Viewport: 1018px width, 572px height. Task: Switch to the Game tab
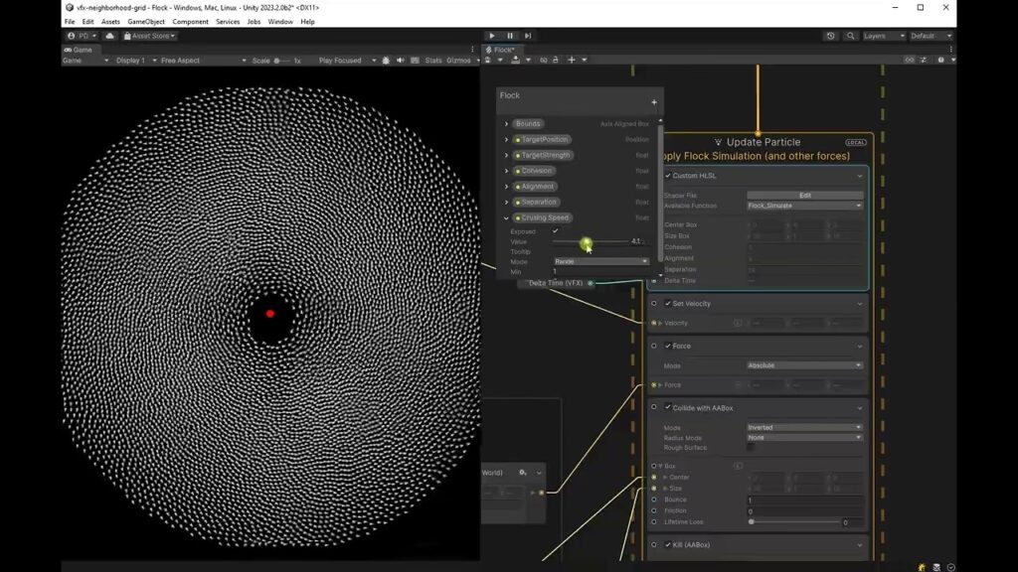[79, 50]
